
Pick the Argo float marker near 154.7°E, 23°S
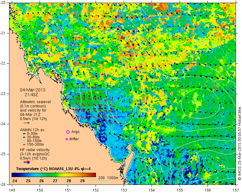(x=171, y=93)
